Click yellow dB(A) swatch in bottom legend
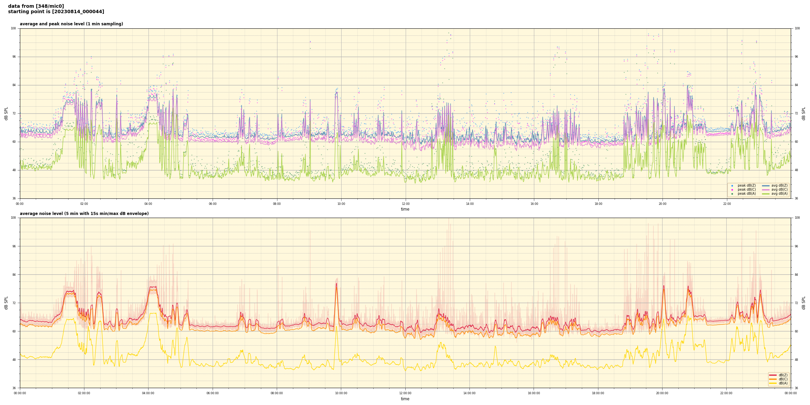 [773, 383]
